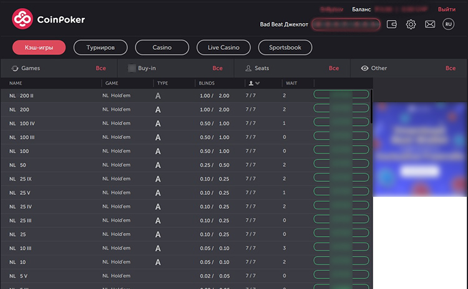Click the Seats filter person icon

[x=248, y=68]
